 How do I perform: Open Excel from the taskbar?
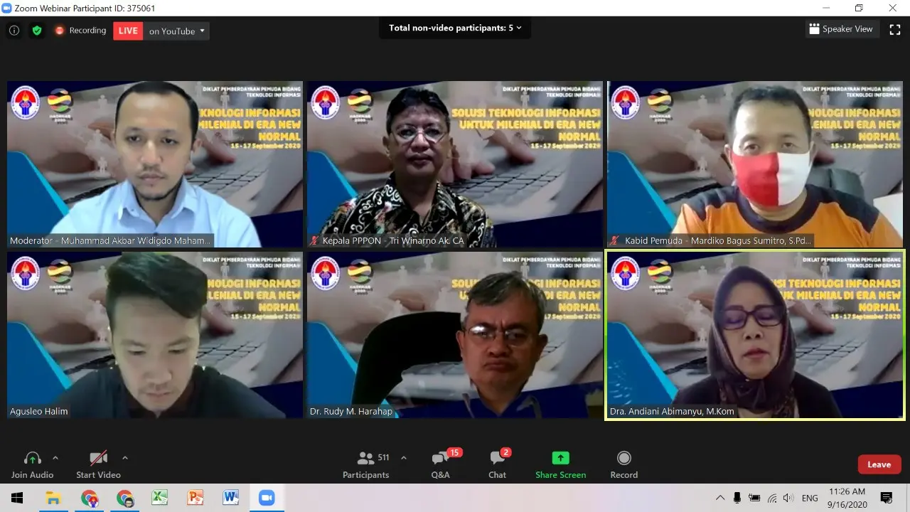tap(160, 498)
